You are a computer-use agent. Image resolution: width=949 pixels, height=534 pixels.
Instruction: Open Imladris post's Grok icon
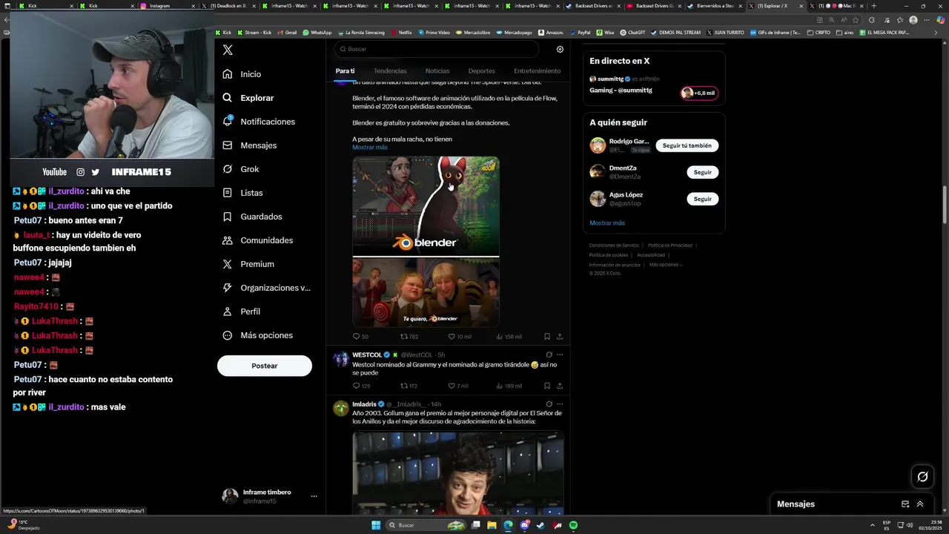pos(549,404)
